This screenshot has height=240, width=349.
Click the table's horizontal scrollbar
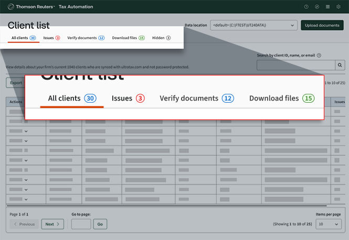(167, 206)
